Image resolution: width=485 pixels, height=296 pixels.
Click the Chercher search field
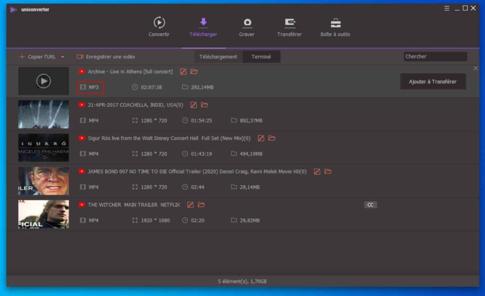tap(435, 57)
